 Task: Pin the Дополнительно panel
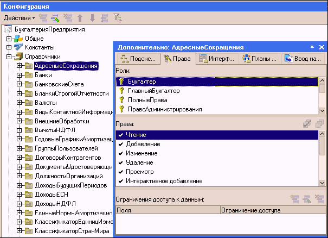312,47
